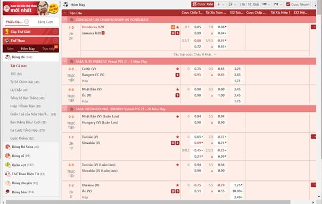The image size is (322, 204).
Task: Click the statistics icon beside Rangers FC (V)
Action: [x=177, y=75]
